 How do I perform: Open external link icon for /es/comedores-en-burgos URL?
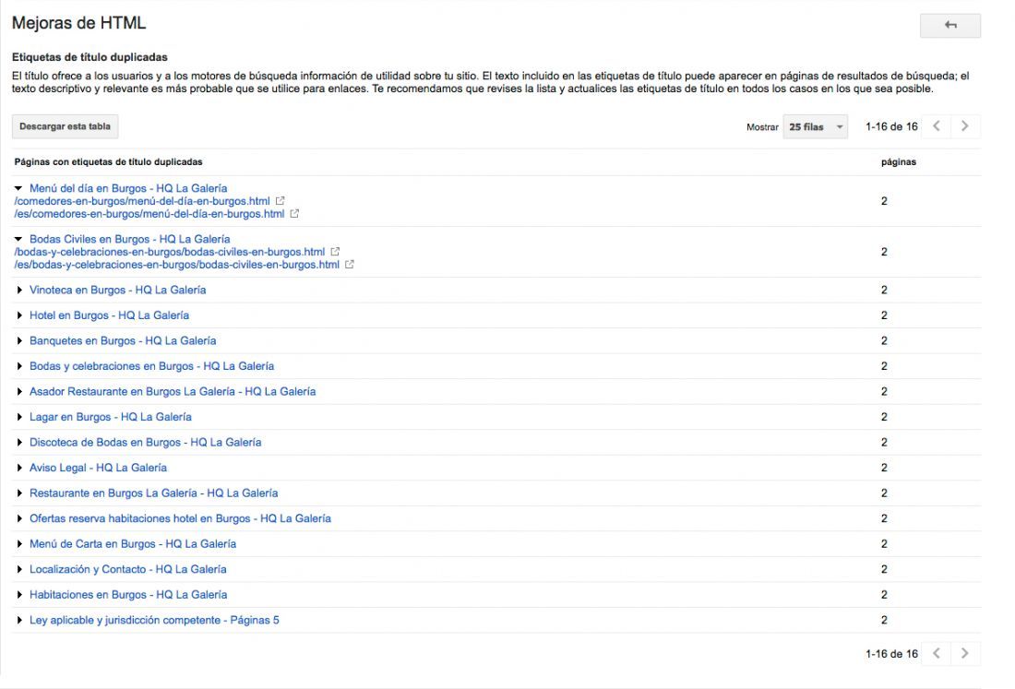tap(294, 213)
